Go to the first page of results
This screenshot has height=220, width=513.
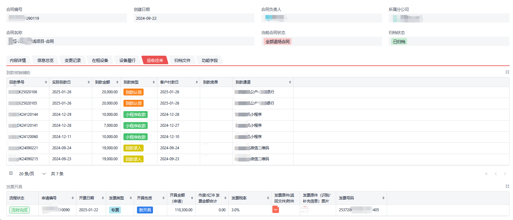[486, 174]
